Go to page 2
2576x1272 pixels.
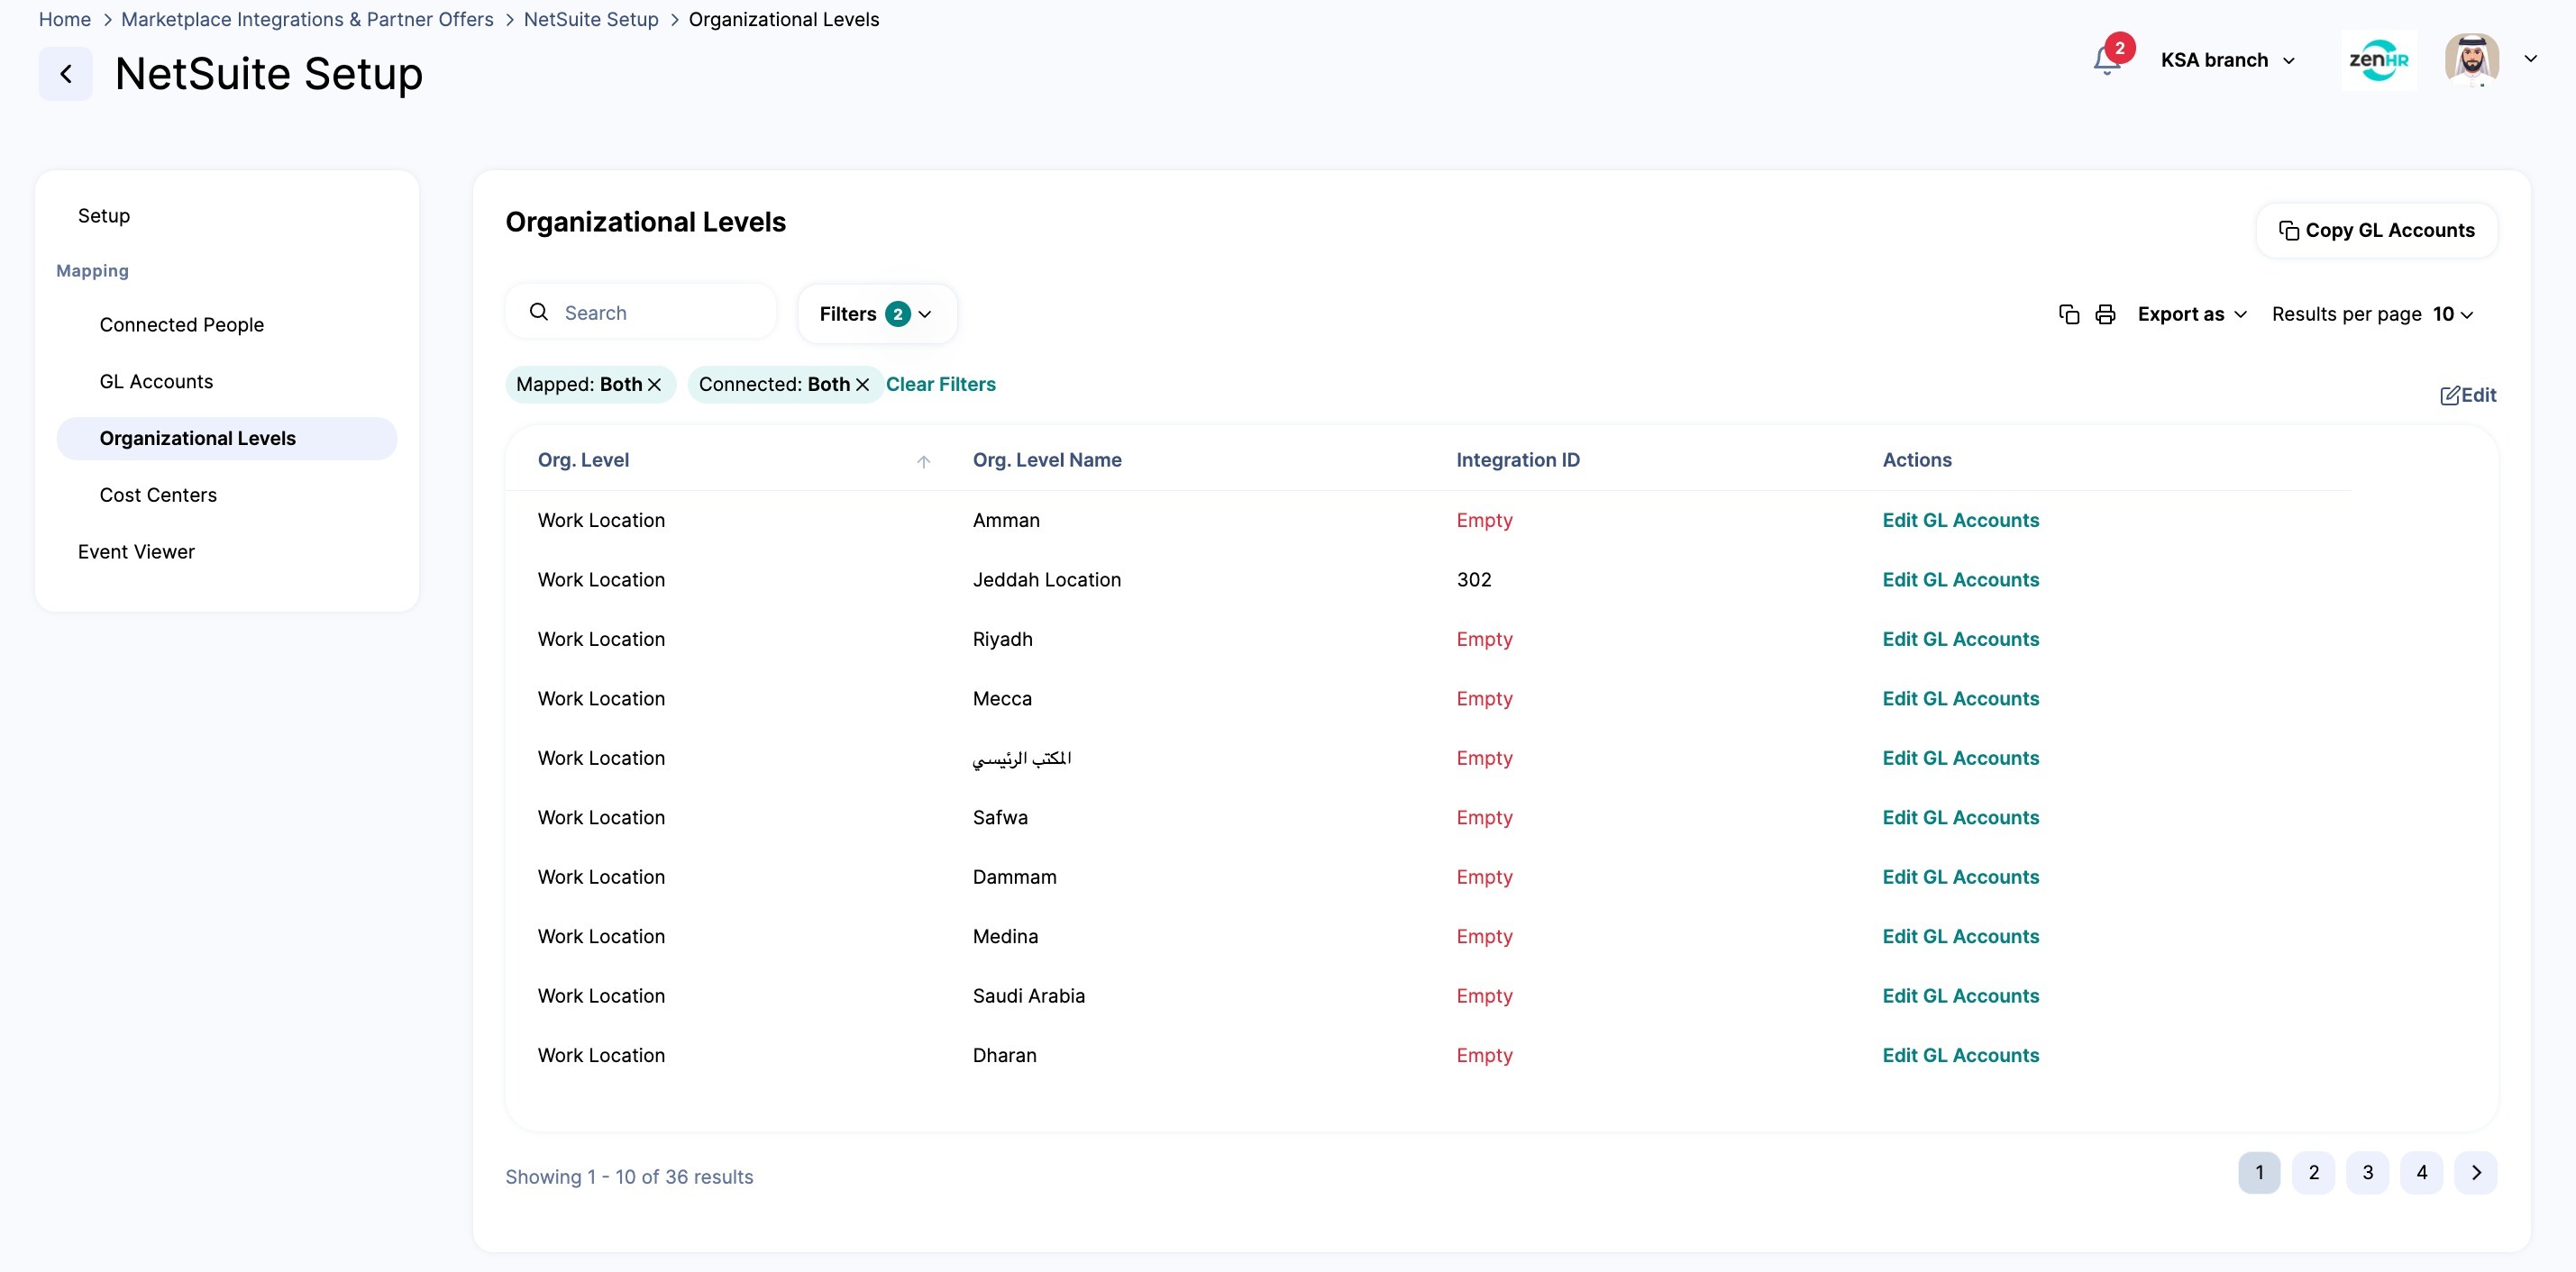tap(2313, 1172)
